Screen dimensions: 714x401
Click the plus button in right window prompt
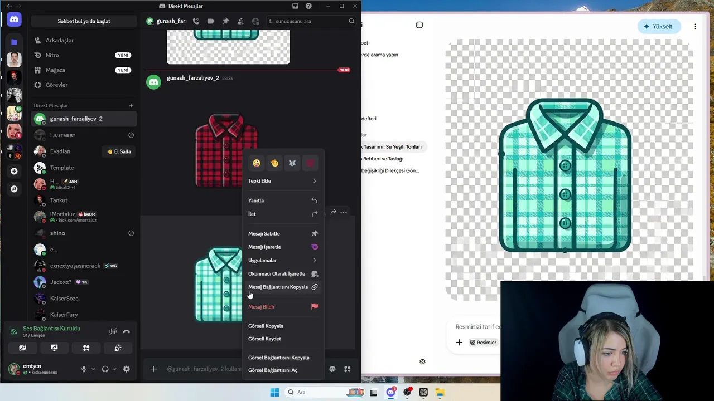tap(459, 343)
